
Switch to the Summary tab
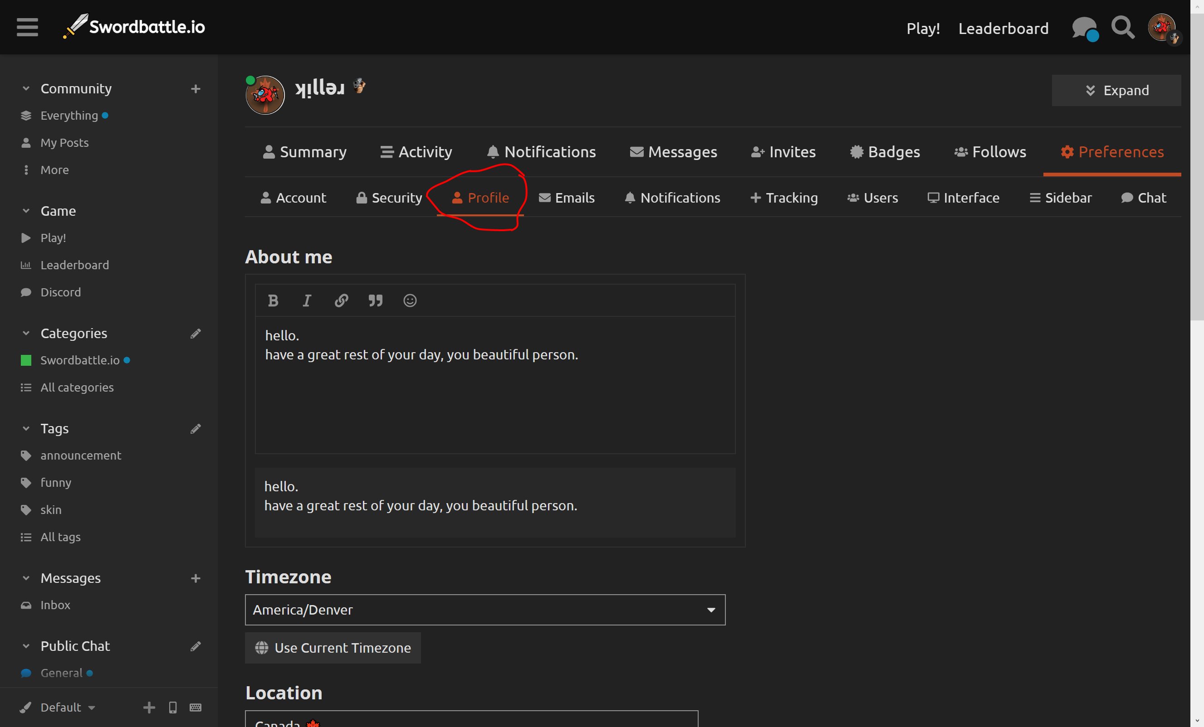304,152
